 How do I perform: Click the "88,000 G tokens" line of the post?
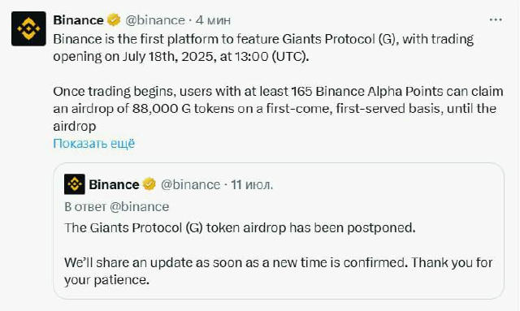pyautogui.click(x=275, y=109)
